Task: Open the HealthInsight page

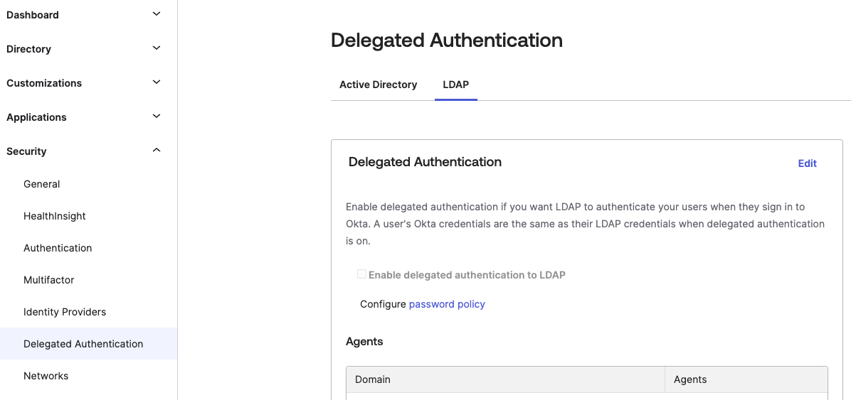Action: tap(55, 216)
